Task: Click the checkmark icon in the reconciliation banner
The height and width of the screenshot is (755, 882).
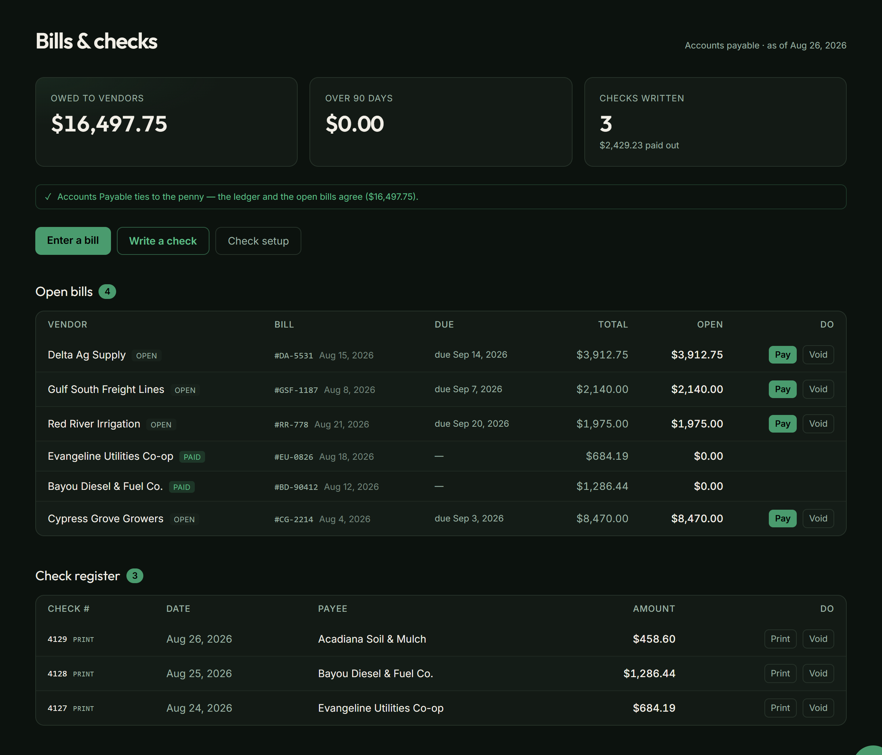Action: coord(48,196)
